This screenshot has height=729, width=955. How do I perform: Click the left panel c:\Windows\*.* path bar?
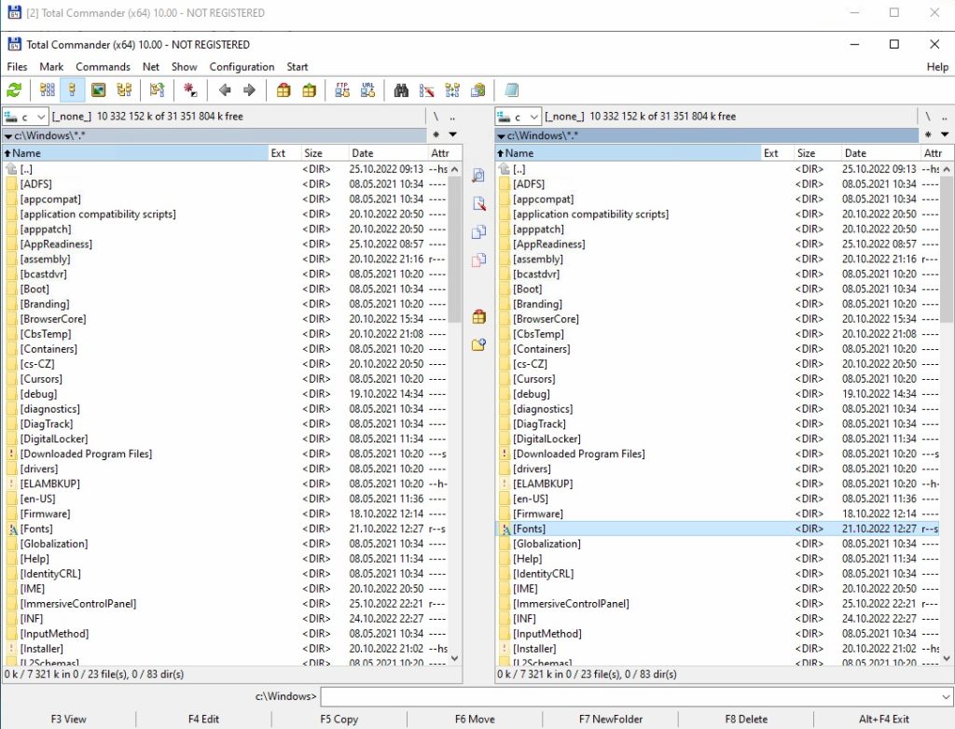(215, 135)
